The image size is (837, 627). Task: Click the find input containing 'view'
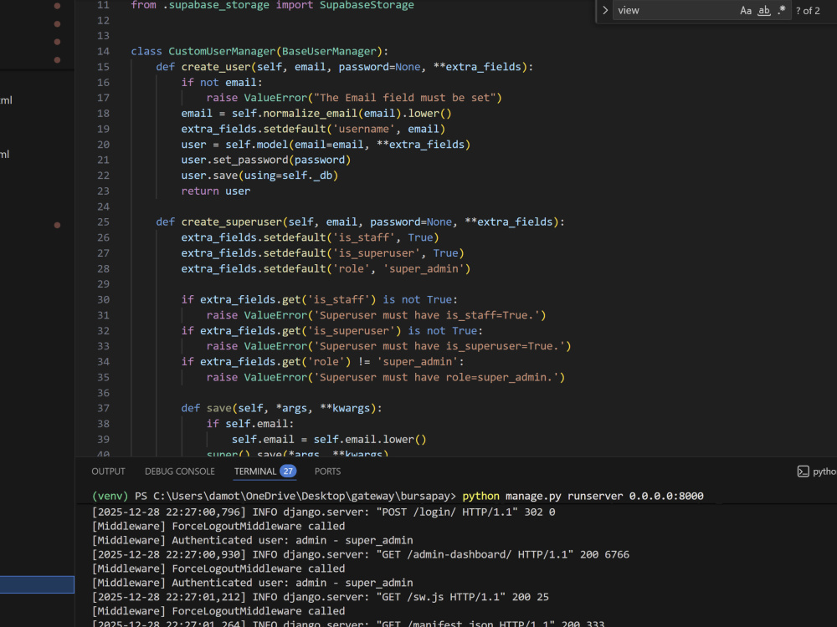pos(675,11)
